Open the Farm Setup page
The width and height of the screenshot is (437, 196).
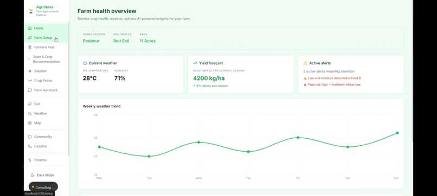[46, 38]
